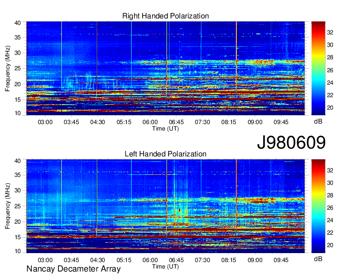Click the 20 MHz tick on the Right Handed plot
This screenshot has width=339, height=275.
point(17,84)
